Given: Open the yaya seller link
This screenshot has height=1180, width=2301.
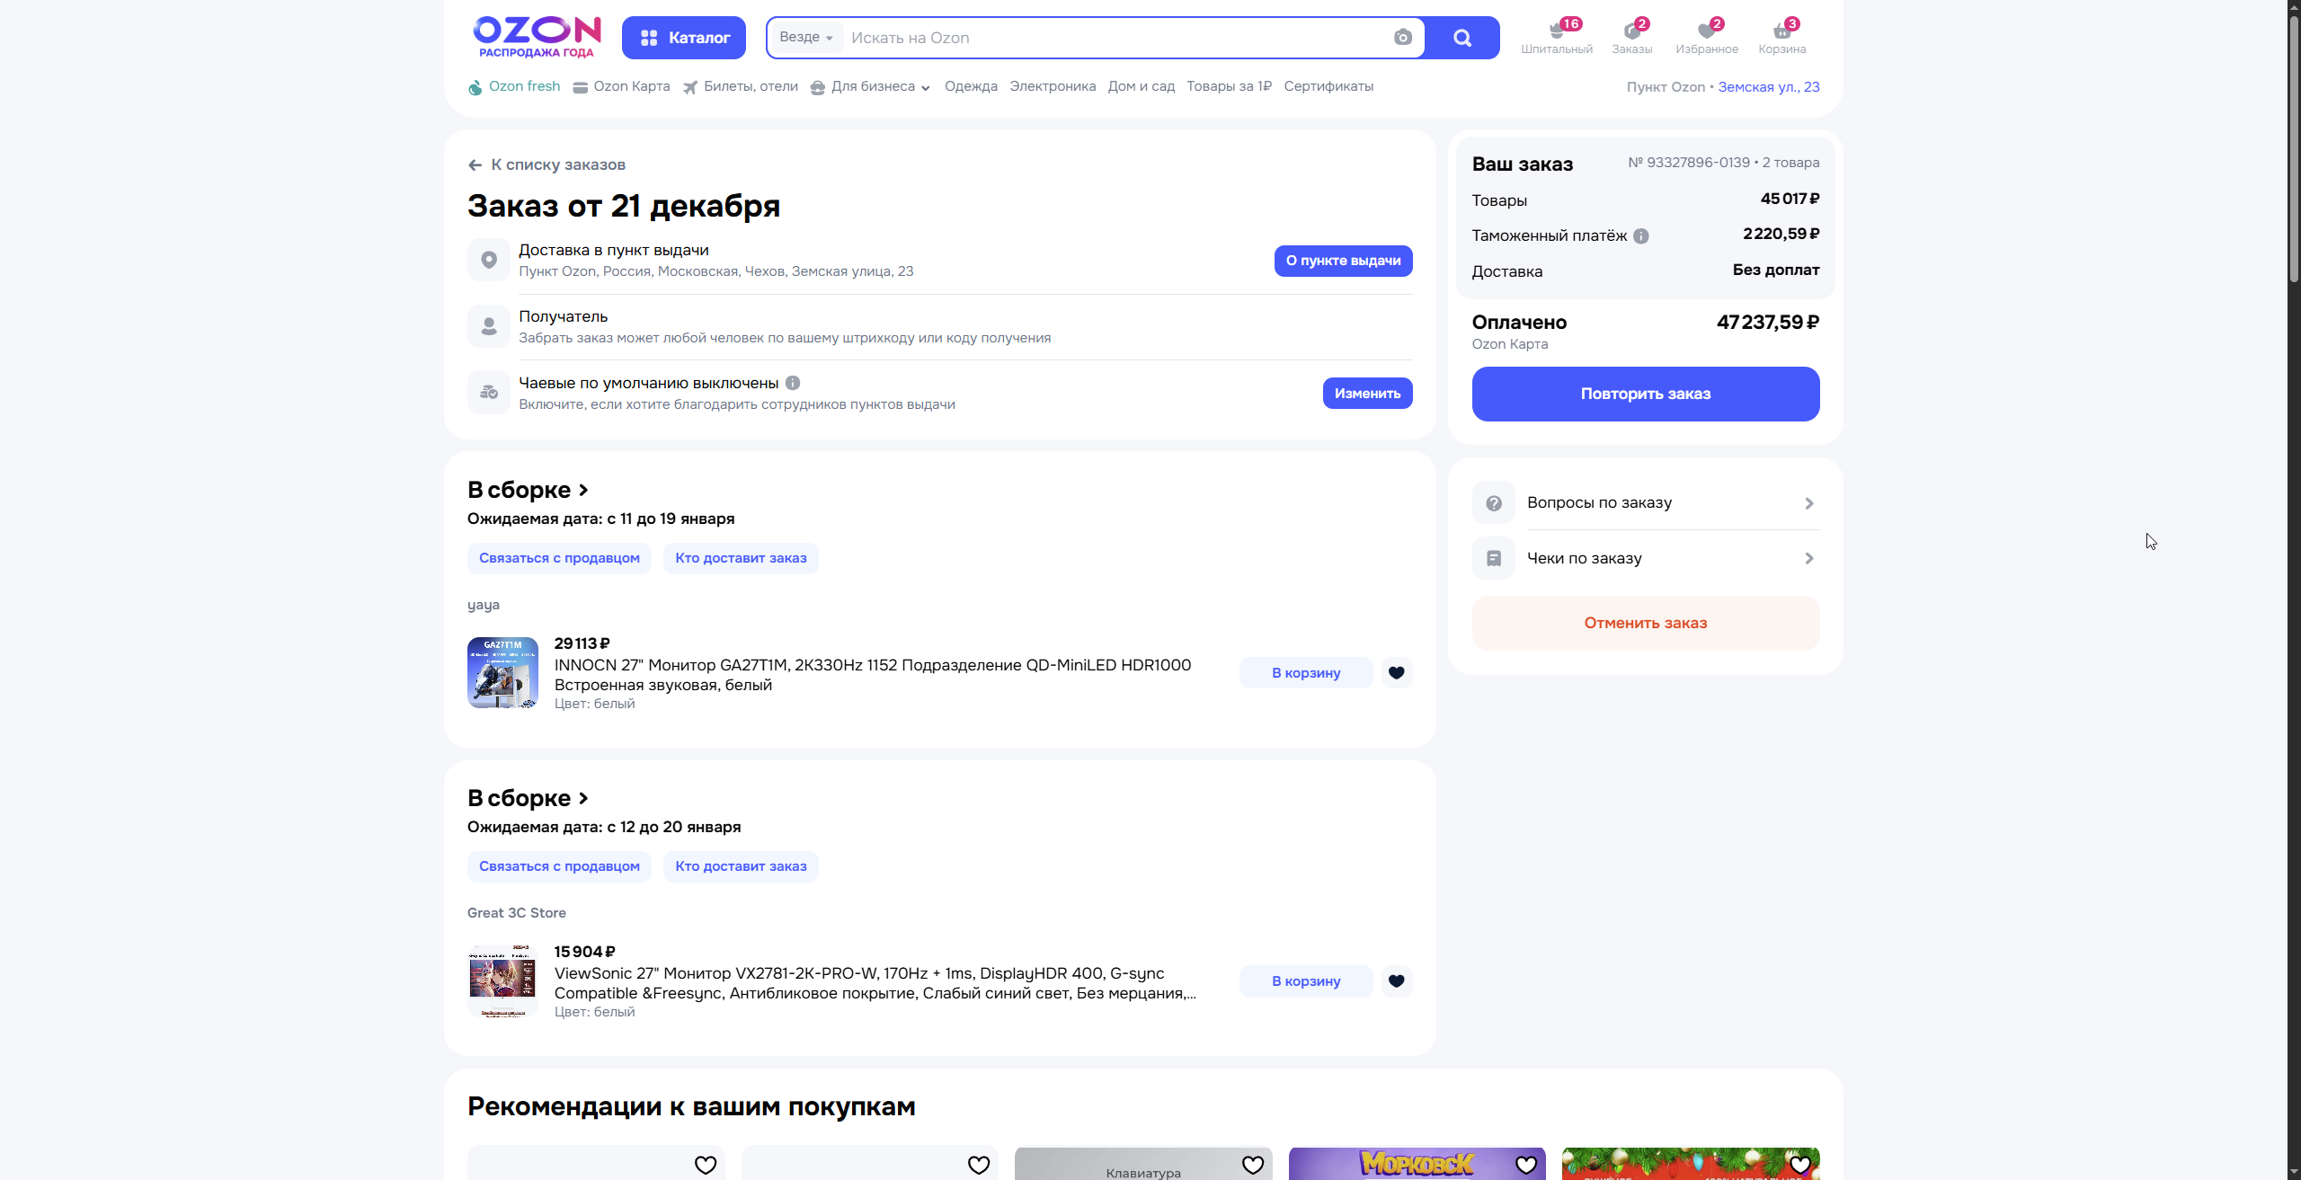Looking at the screenshot, I should [484, 606].
